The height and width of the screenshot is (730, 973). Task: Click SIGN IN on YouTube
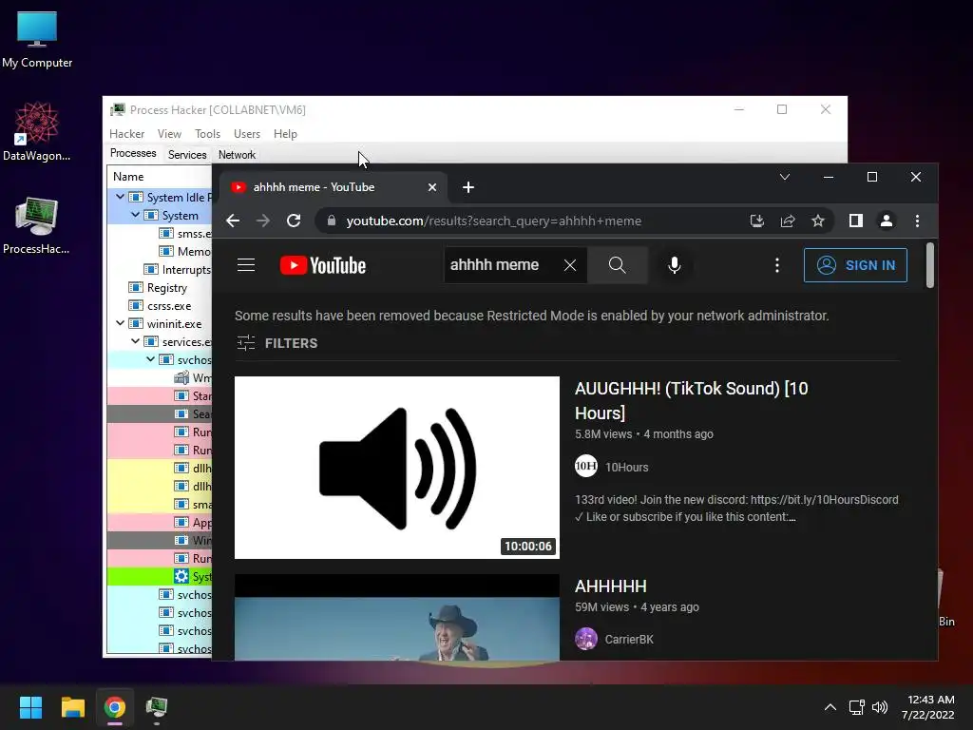pos(855,265)
